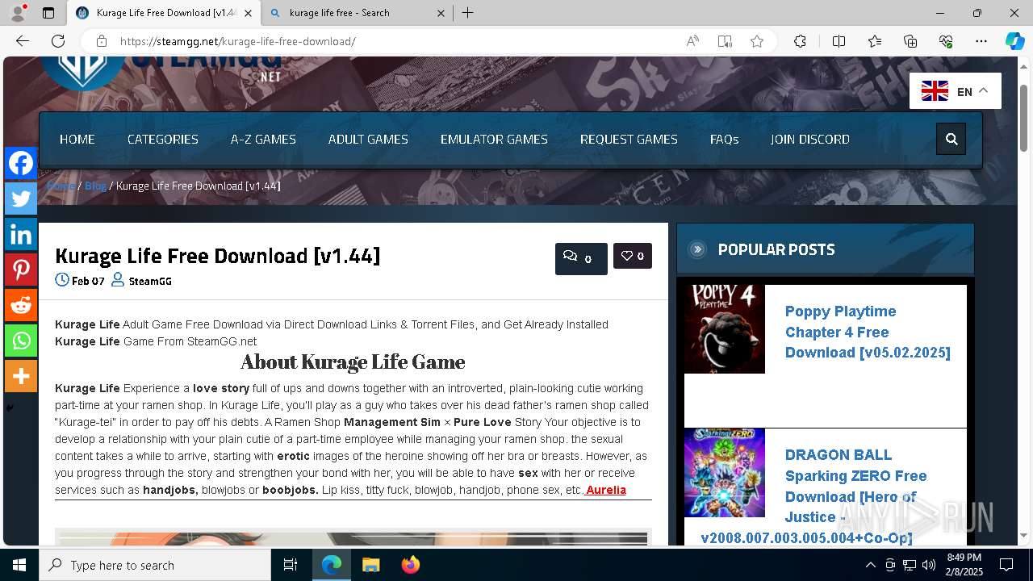Open the Favorites list

pos(875,41)
